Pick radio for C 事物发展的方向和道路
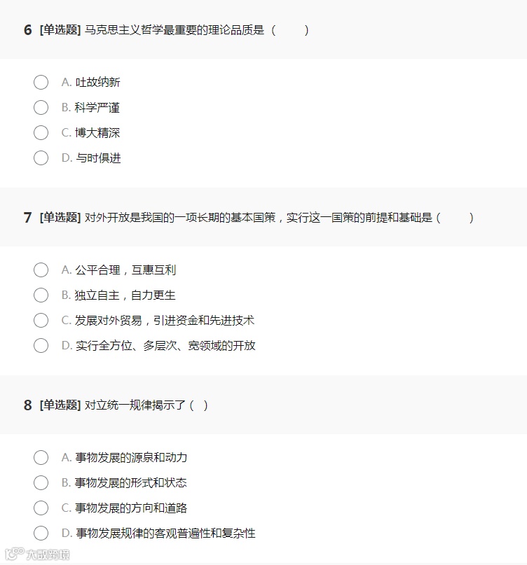 [x=41, y=508]
